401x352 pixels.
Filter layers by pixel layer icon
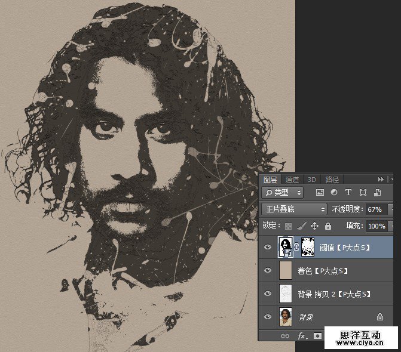click(320, 193)
